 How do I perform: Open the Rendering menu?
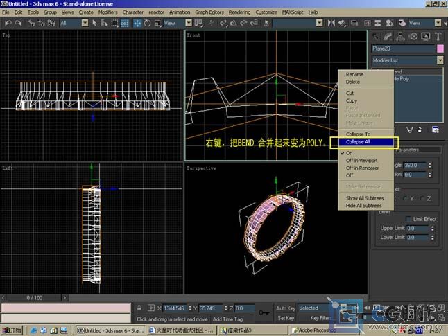click(x=239, y=12)
